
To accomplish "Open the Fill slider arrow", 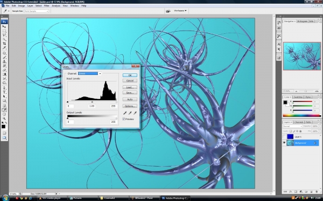I will pos(320,131).
